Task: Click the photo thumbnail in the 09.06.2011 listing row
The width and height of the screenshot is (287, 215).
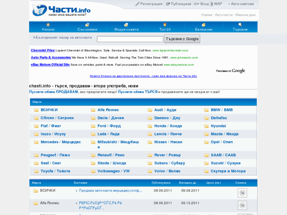Action: pyautogui.click(x=242, y=193)
